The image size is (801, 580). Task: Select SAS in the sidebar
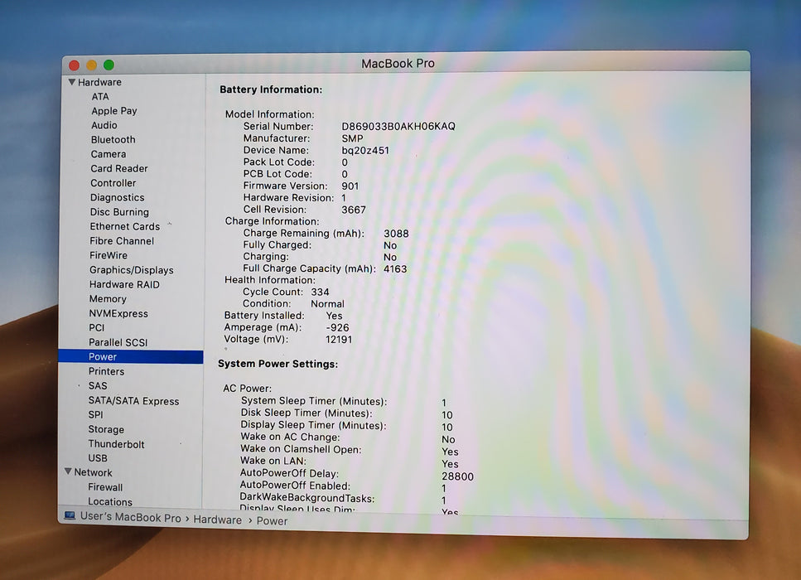pyautogui.click(x=98, y=386)
